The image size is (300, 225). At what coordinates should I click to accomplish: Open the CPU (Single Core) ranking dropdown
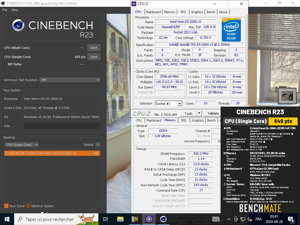(x=21, y=145)
